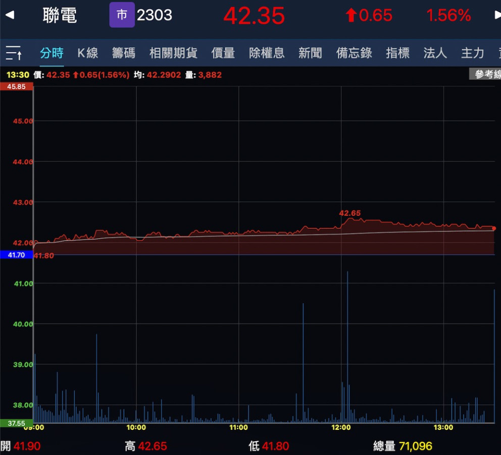Click the 38.00 axis label
This screenshot has width=501, height=455.
coord(23,405)
